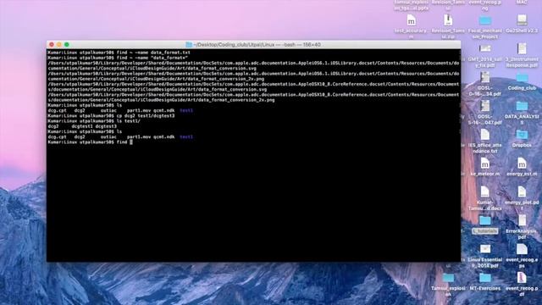Click the 'find ~ -name "data_format*"' command line
Image resolution: width=542 pixels, height=305 pixels.
pyautogui.click(x=118, y=58)
